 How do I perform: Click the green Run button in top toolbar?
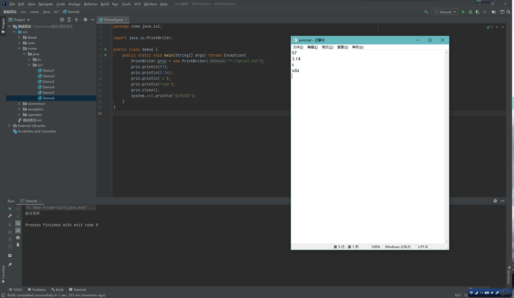click(x=463, y=12)
